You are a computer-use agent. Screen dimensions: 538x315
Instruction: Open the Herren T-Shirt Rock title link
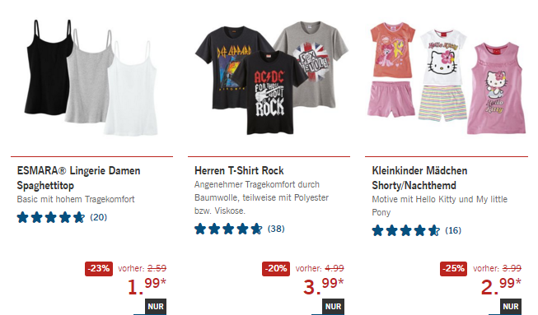click(x=239, y=170)
